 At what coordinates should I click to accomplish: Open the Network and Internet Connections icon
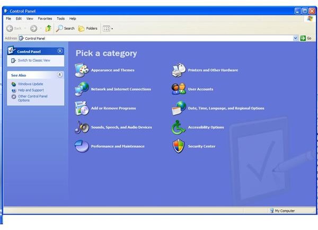[82, 89]
